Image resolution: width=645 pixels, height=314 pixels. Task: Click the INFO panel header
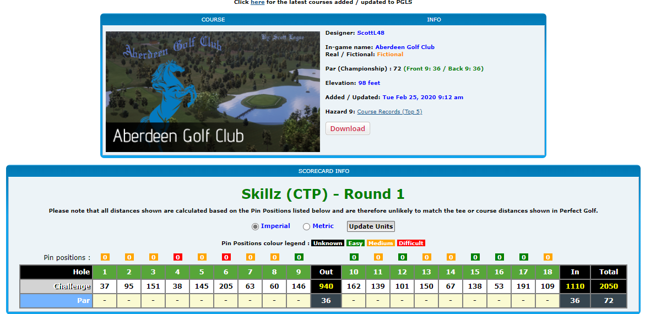click(x=434, y=20)
